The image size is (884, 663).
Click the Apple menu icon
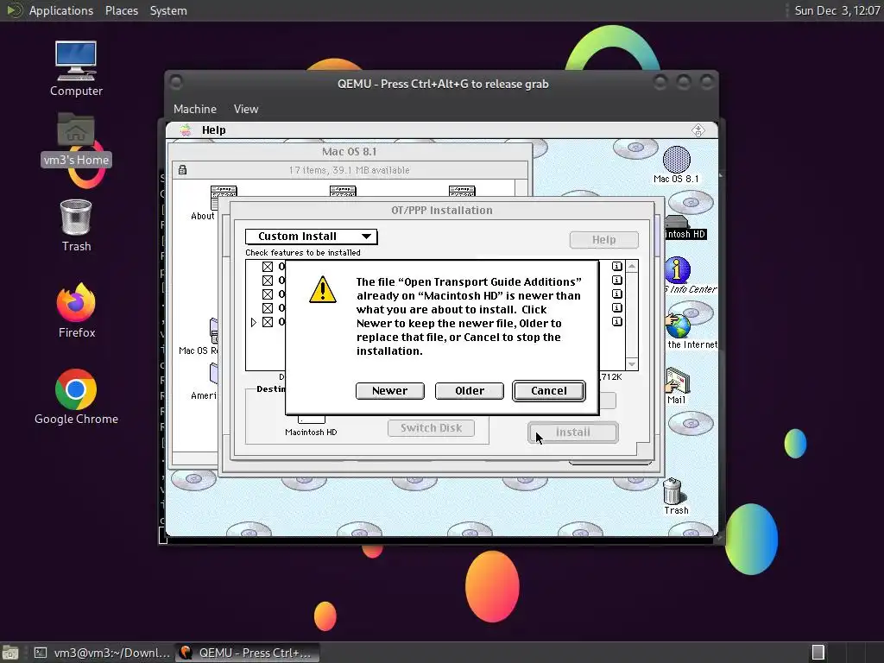click(x=185, y=130)
